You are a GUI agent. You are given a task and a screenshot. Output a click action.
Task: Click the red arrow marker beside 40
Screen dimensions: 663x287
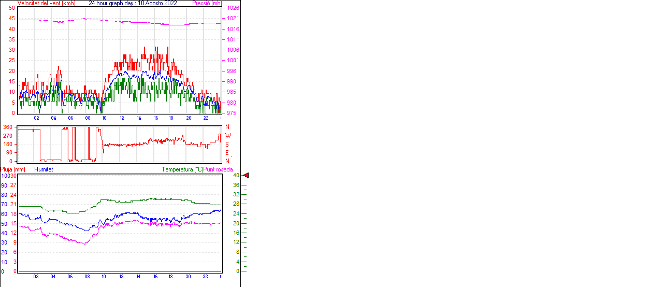pyautogui.click(x=246, y=176)
